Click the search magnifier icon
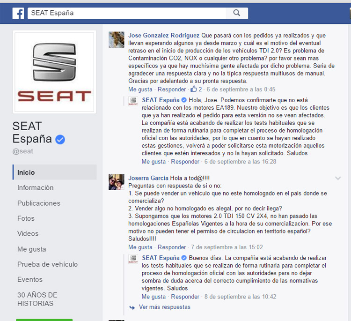Screen dimensions: 351x321 (237, 13)
